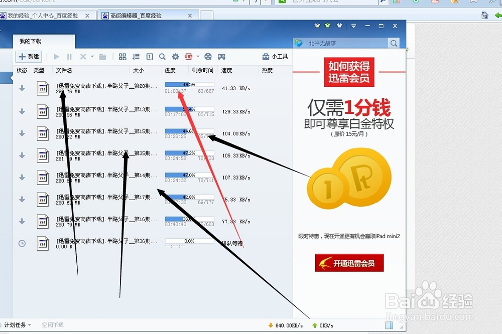Viewport: 502px width, 334px height.
Task: Click 47.2% progress bar of 第35集
Action: [189, 153]
